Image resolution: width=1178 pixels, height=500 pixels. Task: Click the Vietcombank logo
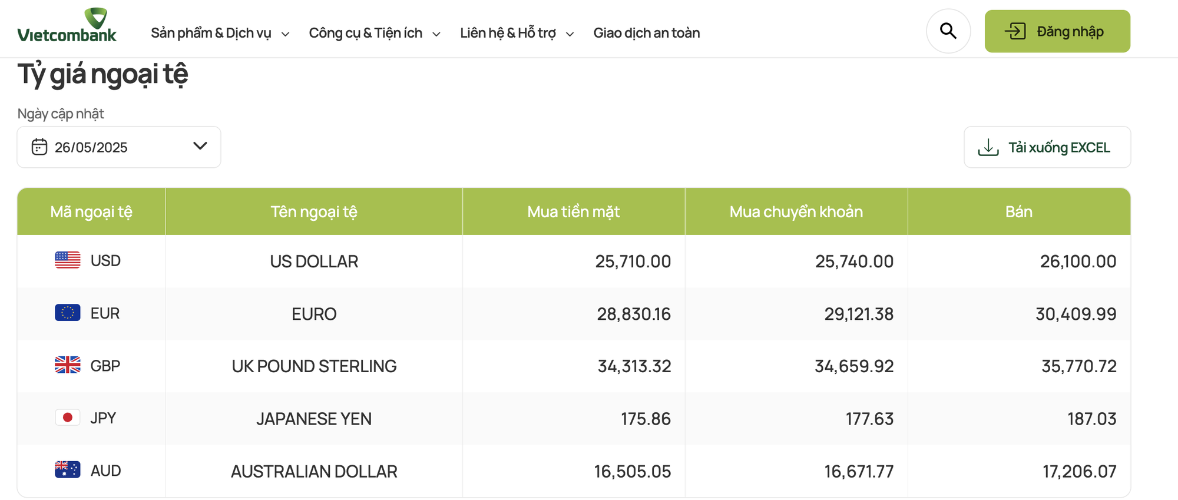pyautogui.click(x=68, y=27)
